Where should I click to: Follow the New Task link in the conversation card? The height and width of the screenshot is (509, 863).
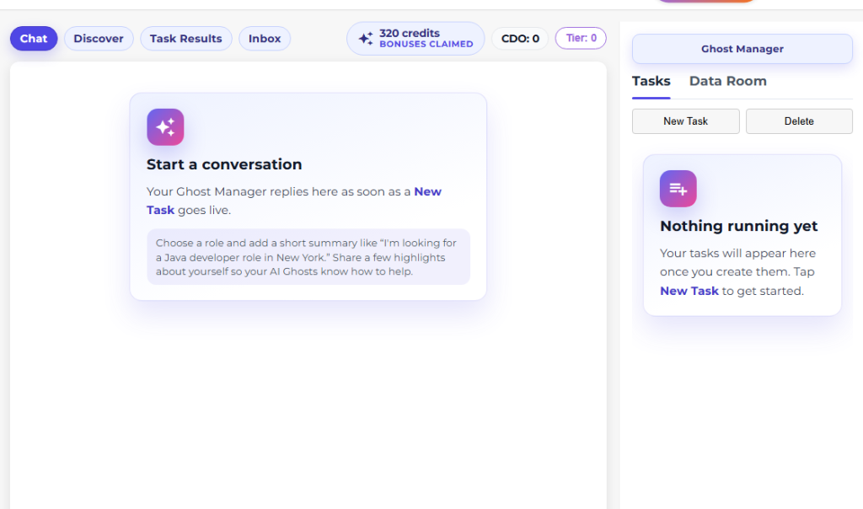click(x=427, y=192)
